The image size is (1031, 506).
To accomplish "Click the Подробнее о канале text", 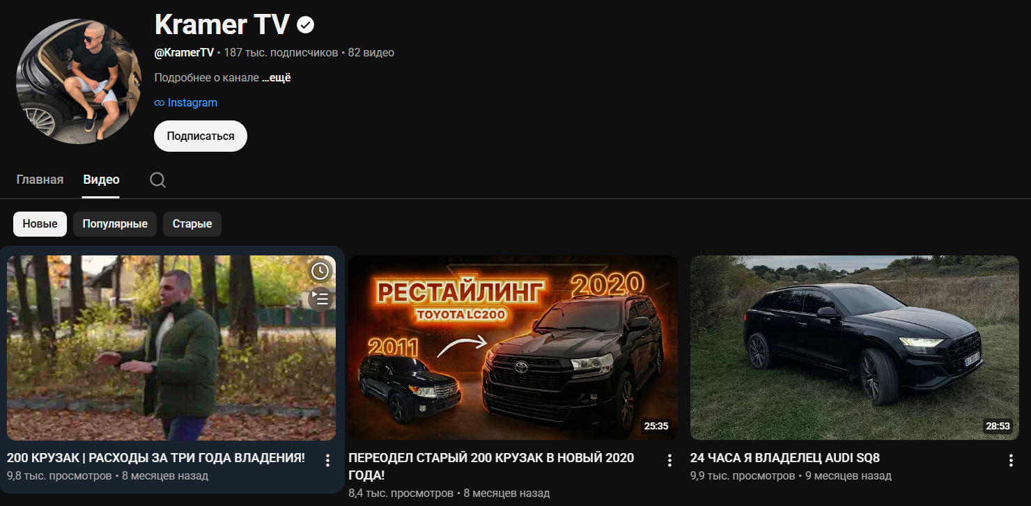I will (x=207, y=77).
